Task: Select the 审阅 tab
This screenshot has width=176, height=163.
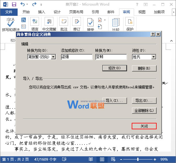Action: point(126,12)
